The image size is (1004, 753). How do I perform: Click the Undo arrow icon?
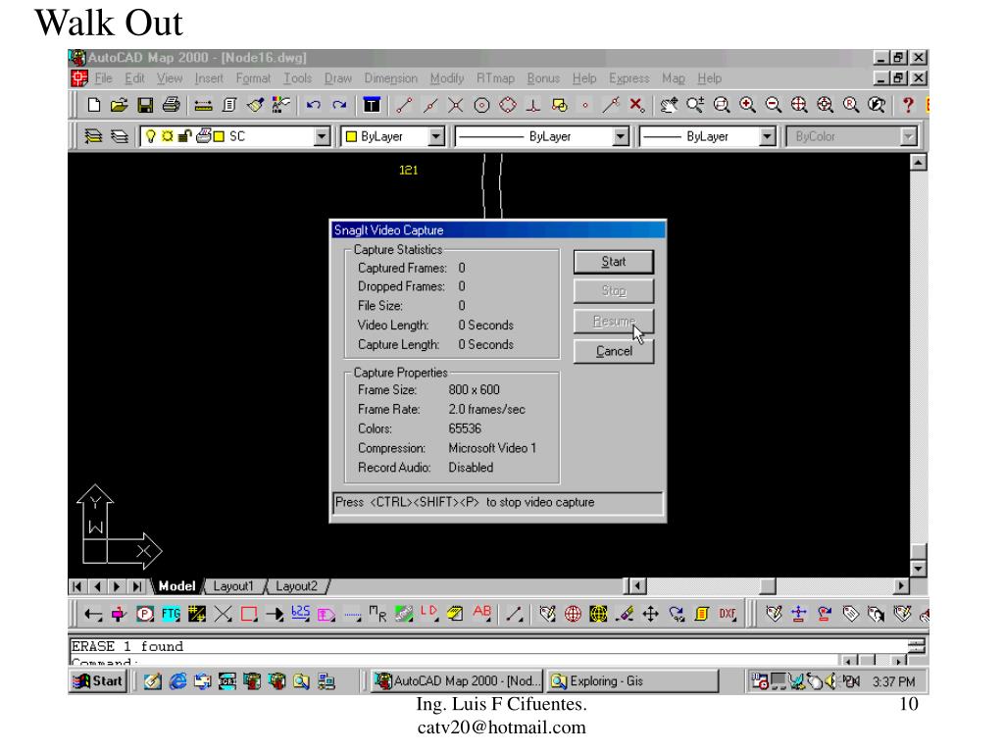(313, 105)
